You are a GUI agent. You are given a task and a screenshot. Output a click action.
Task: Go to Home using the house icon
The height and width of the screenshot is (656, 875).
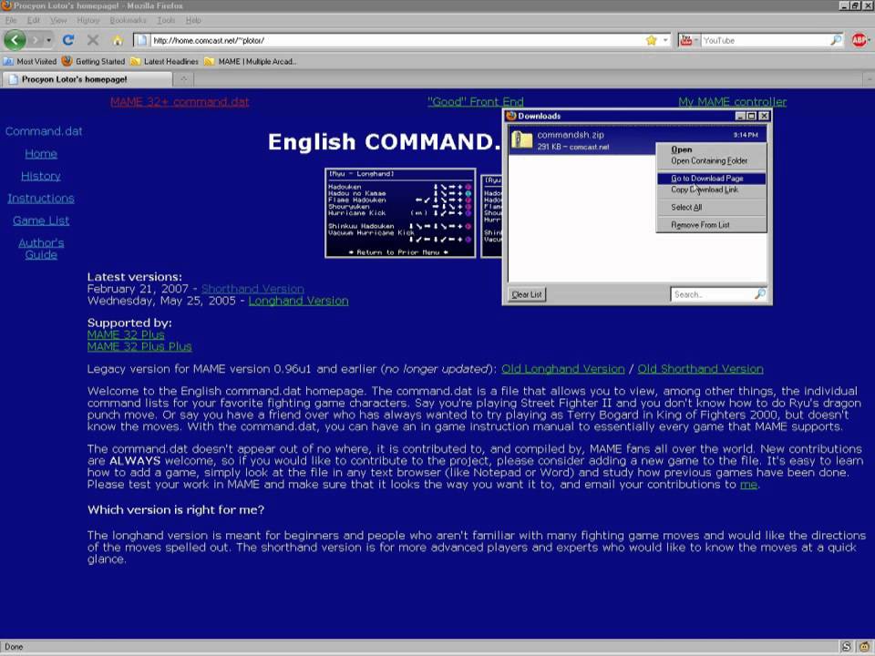[x=118, y=40]
